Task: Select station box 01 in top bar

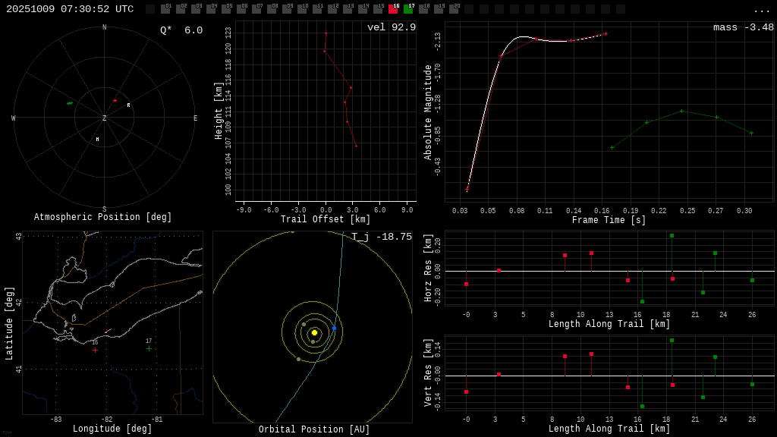Action: click(x=165, y=9)
